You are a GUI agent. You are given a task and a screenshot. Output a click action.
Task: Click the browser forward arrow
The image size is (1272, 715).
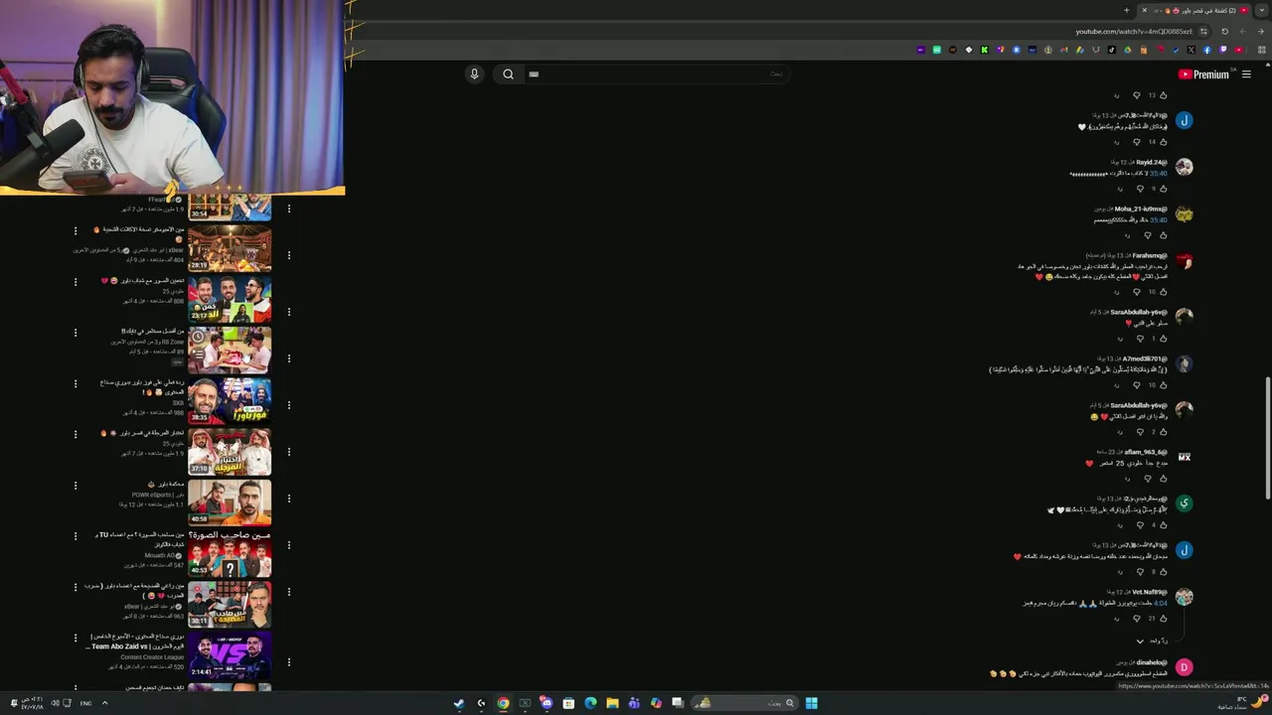pyautogui.click(x=1260, y=32)
